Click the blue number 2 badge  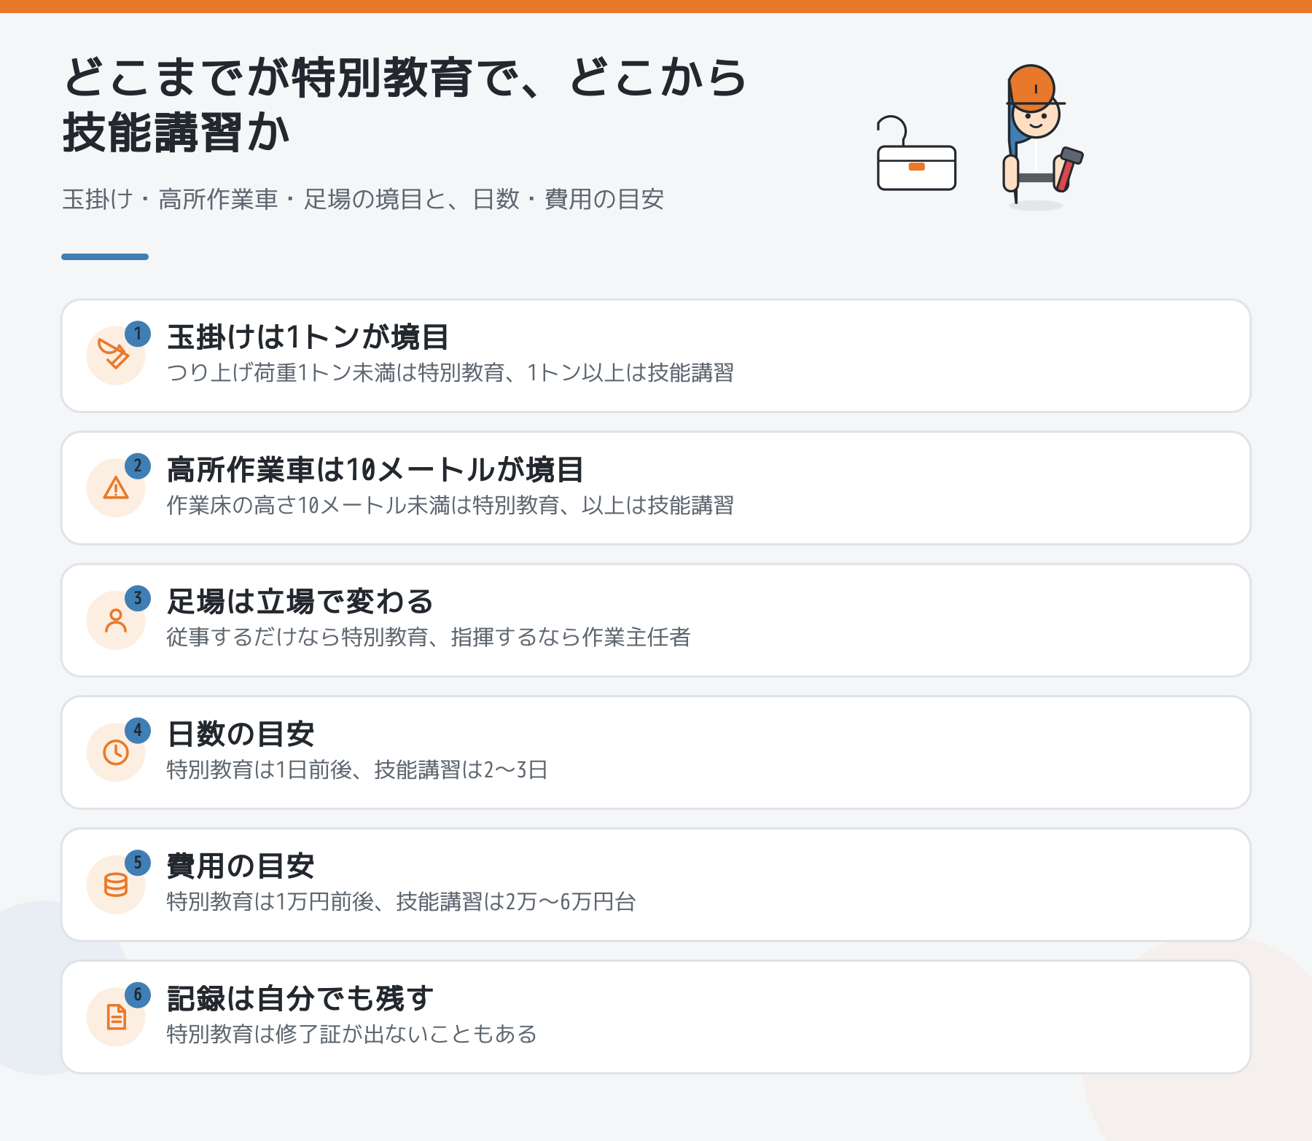point(138,466)
